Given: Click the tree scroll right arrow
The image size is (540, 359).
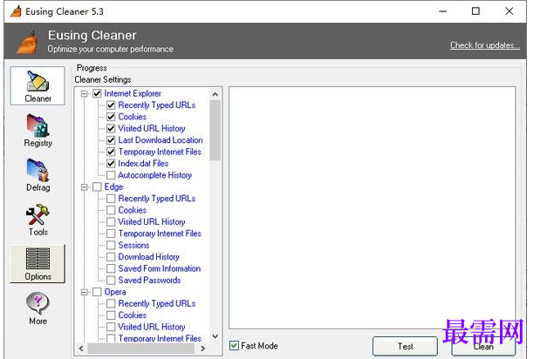Looking at the screenshot, I should (x=203, y=349).
